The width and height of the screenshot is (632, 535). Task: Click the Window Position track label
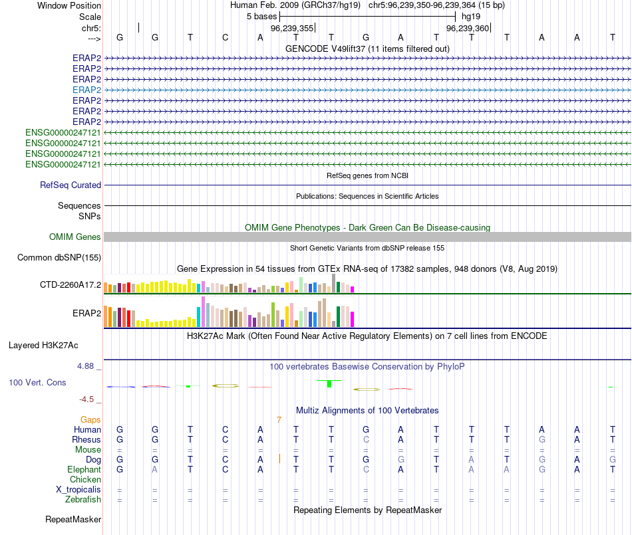pos(69,5)
